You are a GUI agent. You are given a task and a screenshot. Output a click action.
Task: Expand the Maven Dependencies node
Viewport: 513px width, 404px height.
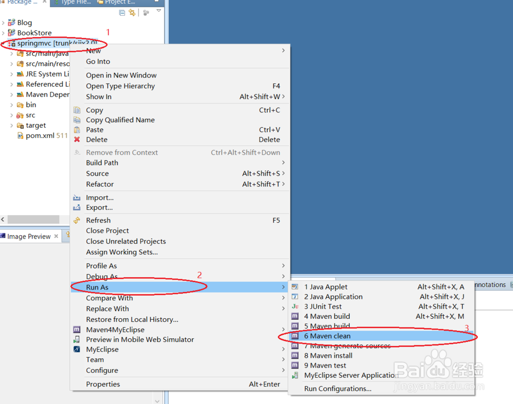click(11, 94)
